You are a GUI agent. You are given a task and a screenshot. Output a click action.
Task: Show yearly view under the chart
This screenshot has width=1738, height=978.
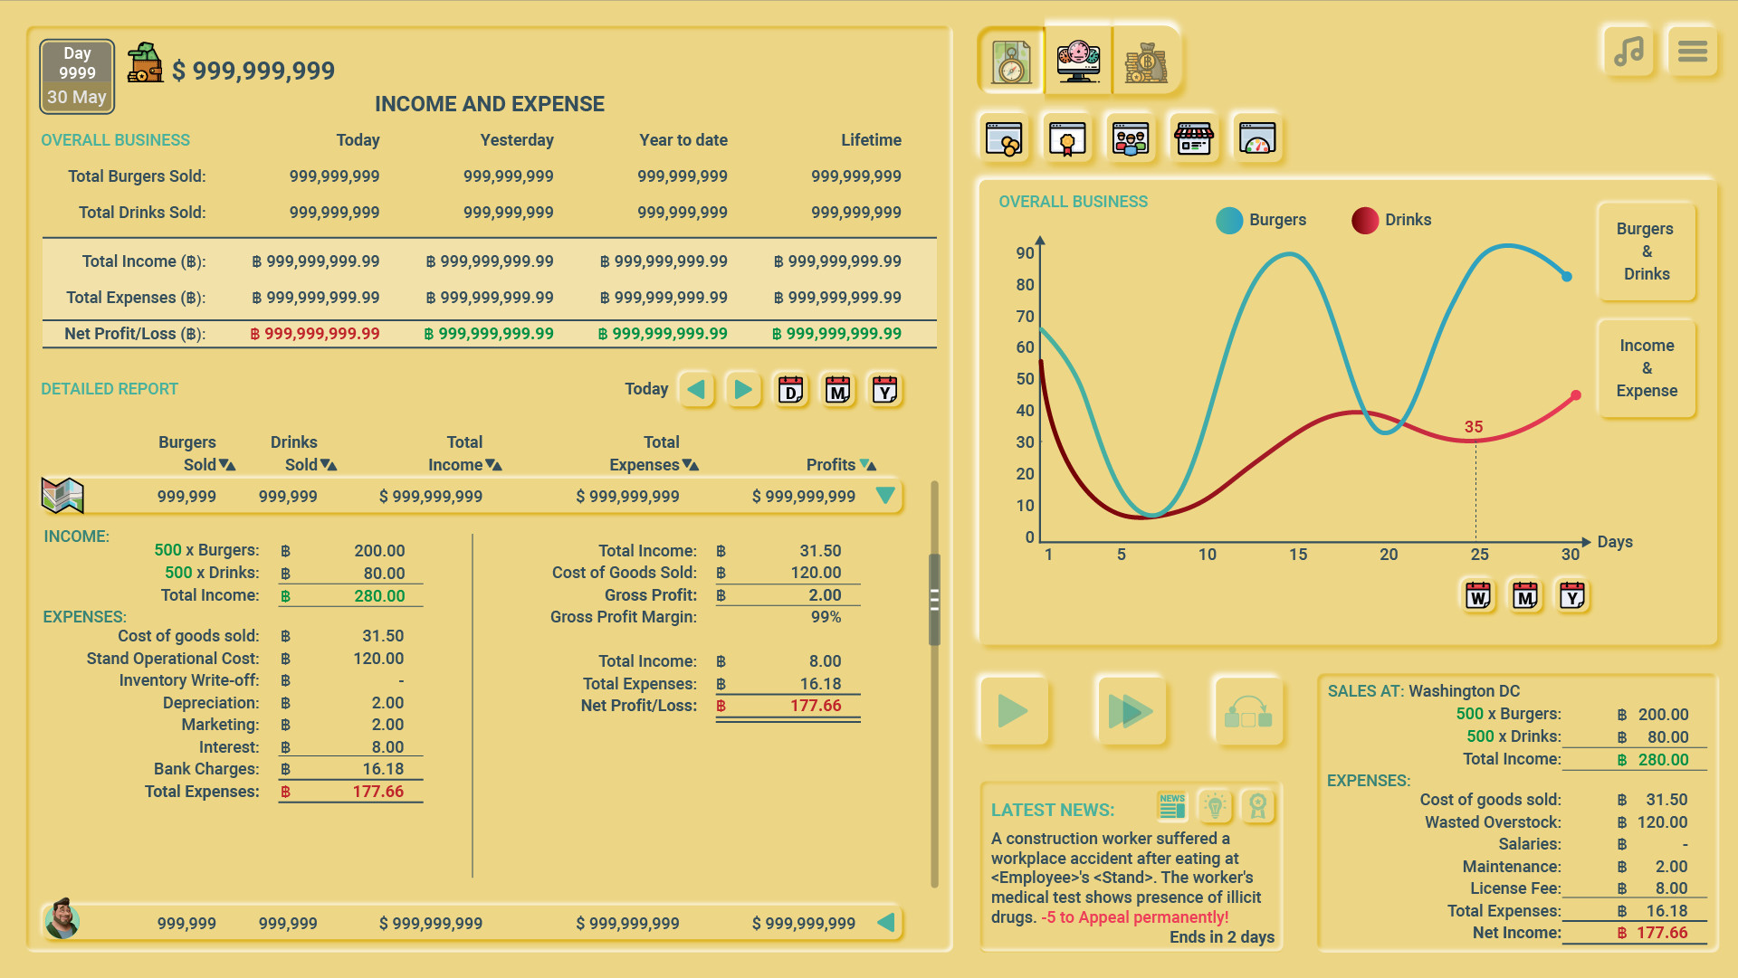pos(1572,596)
